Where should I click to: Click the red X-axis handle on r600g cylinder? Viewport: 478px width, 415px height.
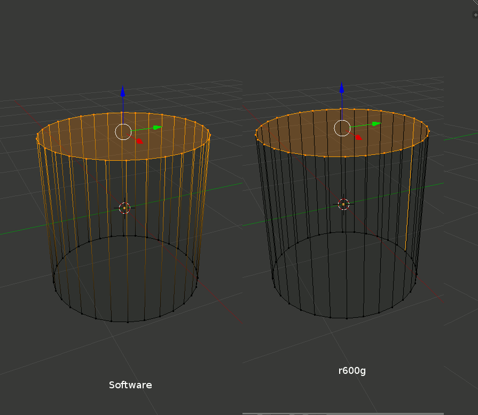[x=359, y=137]
